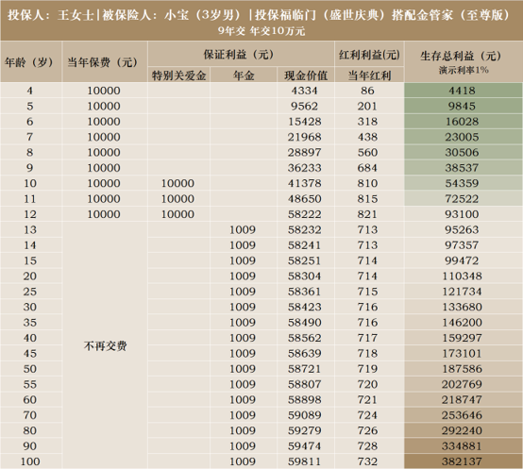Select the 当年红利 sub-header

pos(369,75)
